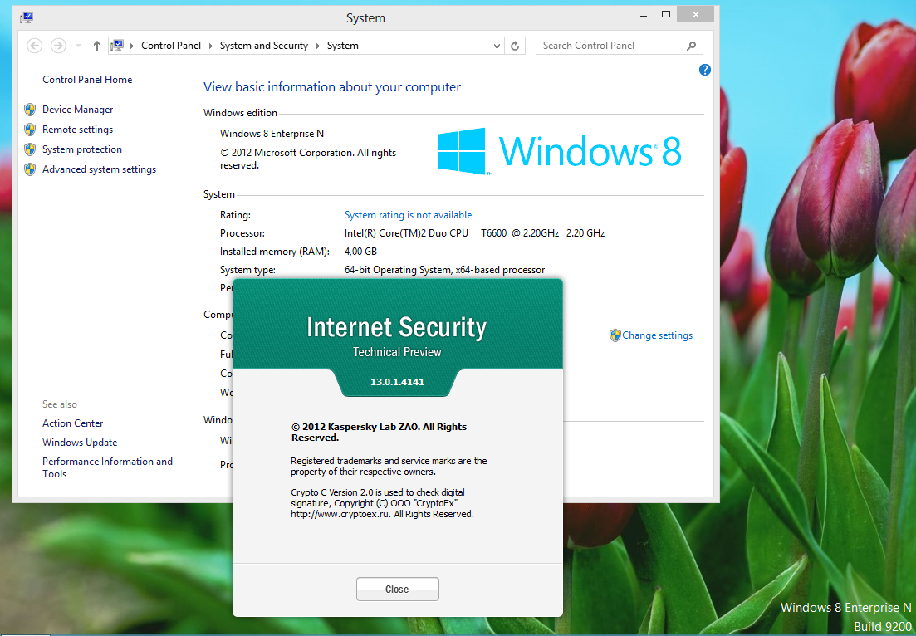Open Control Panel Home

pyautogui.click(x=87, y=80)
